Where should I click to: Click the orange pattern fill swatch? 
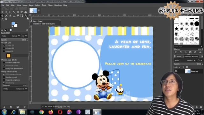tap(9, 56)
